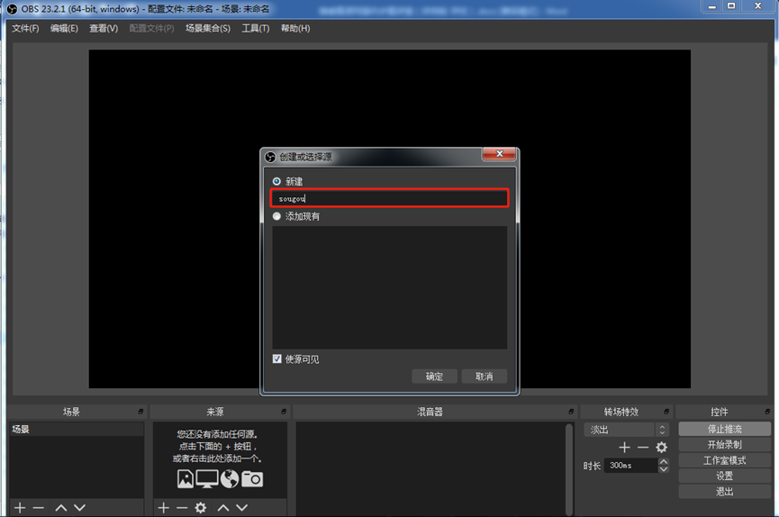Remove transition with minus icon
The image size is (779, 517).
(x=643, y=448)
